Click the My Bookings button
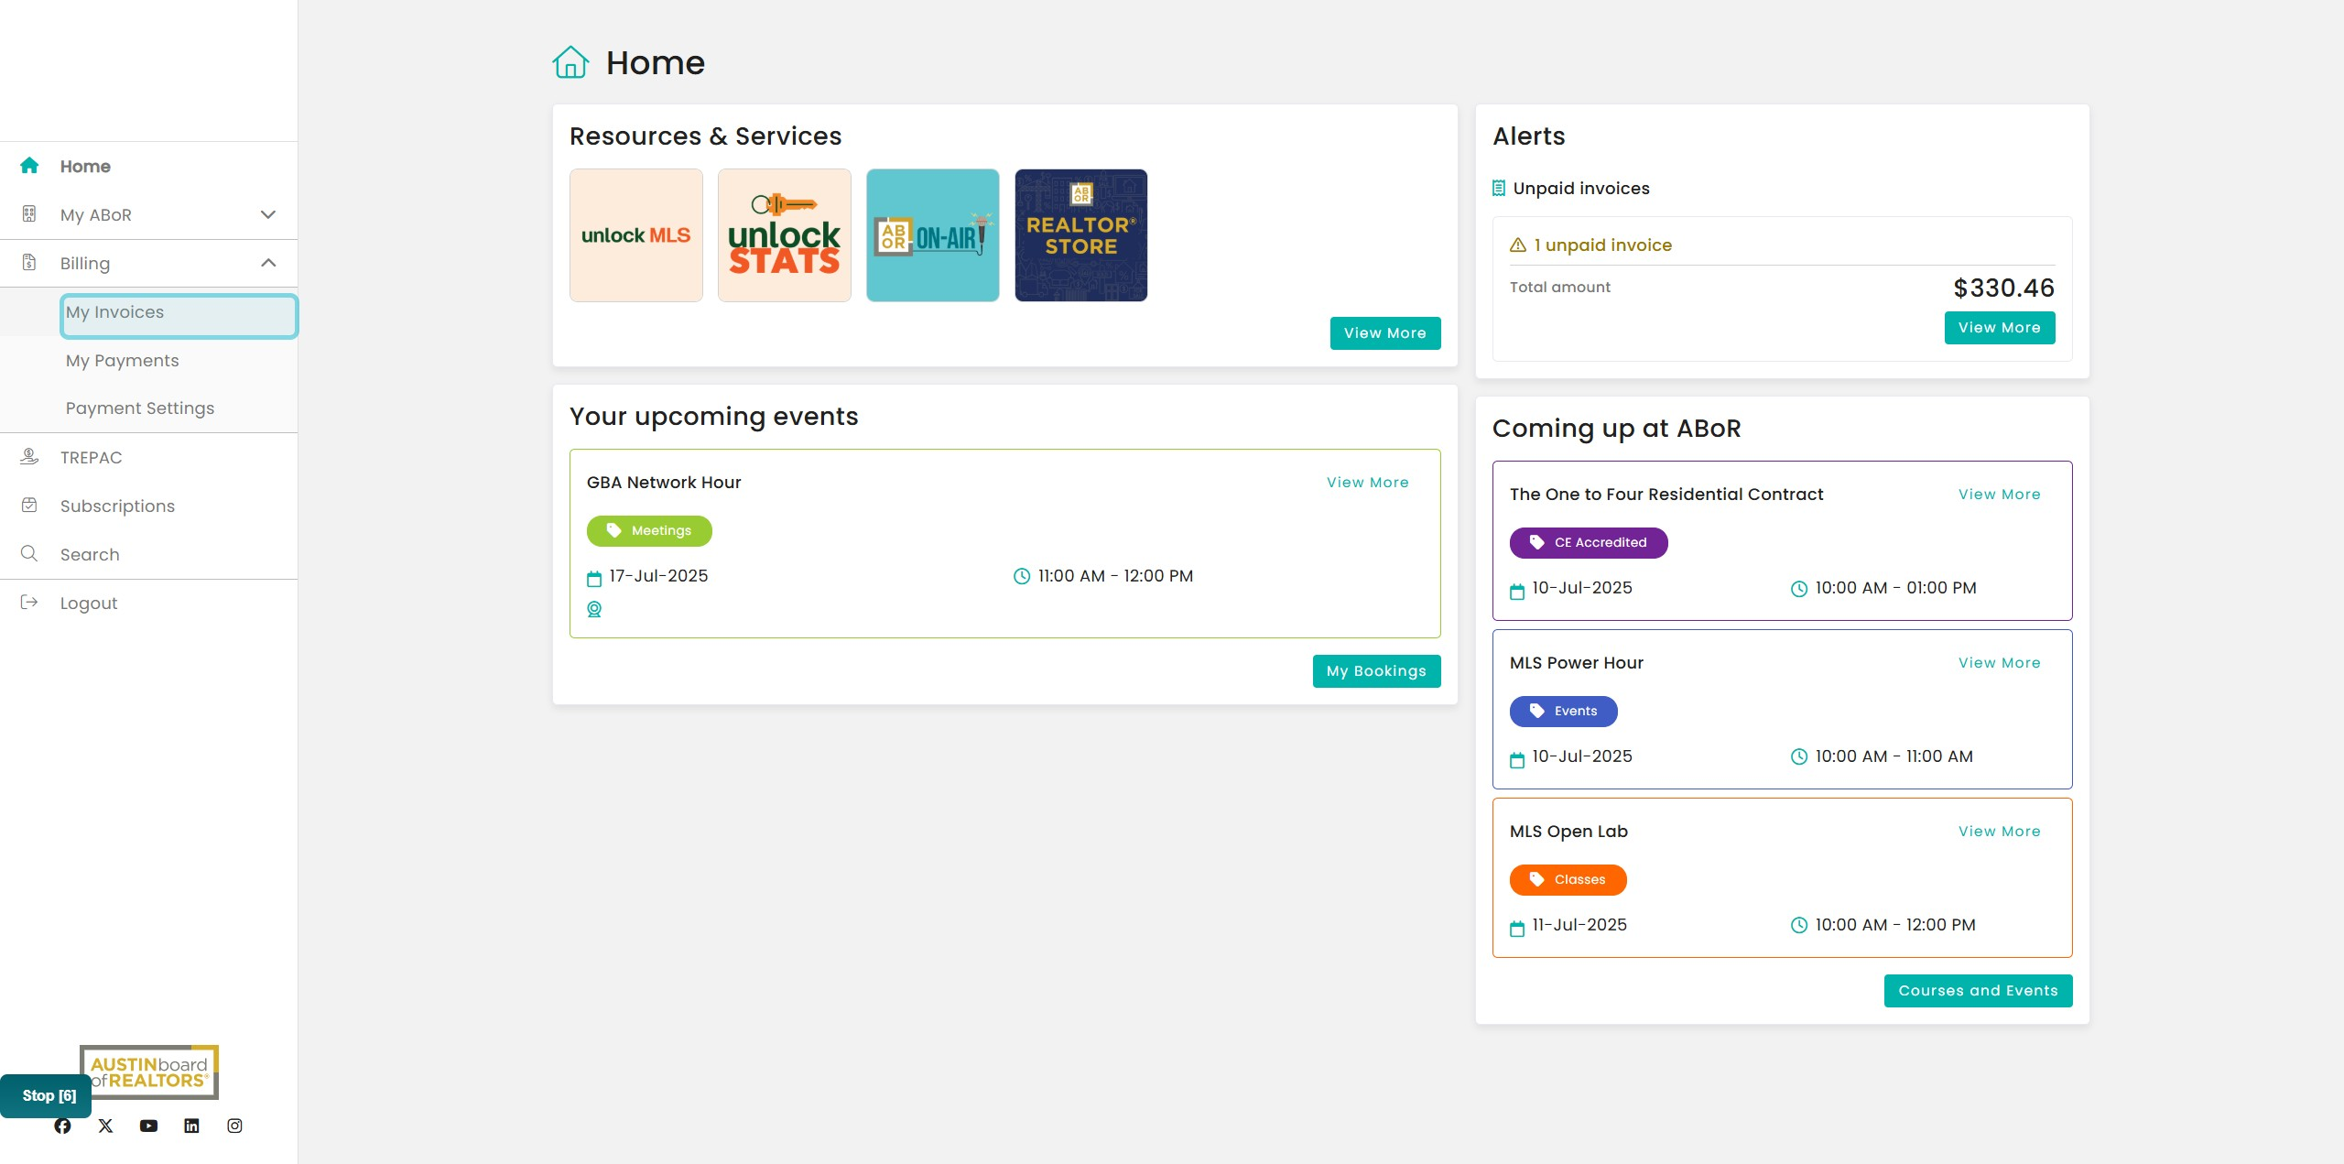2344x1164 pixels. tap(1376, 671)
